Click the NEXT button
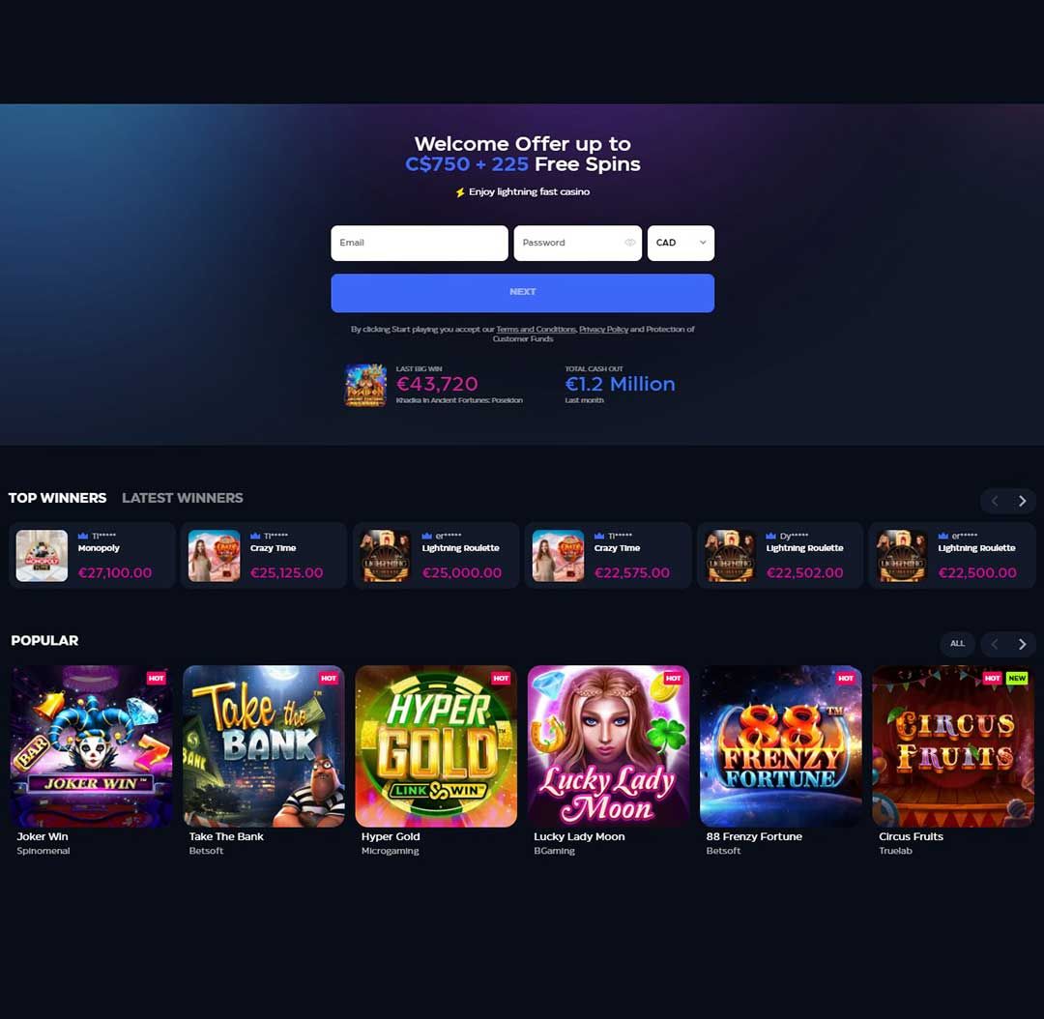Image resolution: width=1044 pixels, height=1019 pixels. pos(523,293)
